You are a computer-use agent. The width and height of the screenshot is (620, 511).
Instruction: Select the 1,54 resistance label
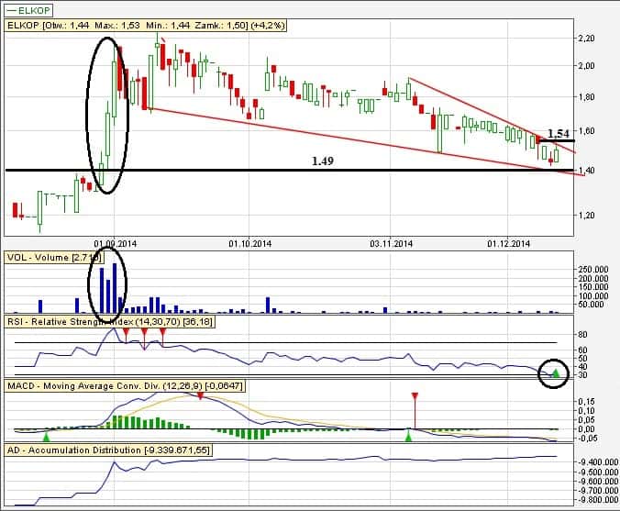click(559, 133)
